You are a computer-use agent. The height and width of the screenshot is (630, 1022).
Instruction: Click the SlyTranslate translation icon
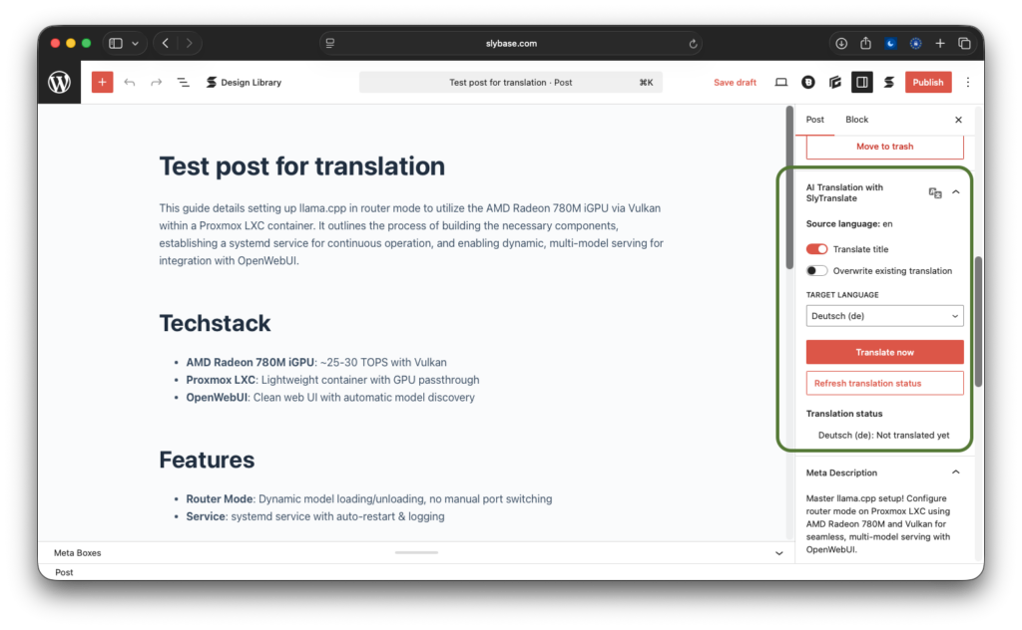click(935, 192)
